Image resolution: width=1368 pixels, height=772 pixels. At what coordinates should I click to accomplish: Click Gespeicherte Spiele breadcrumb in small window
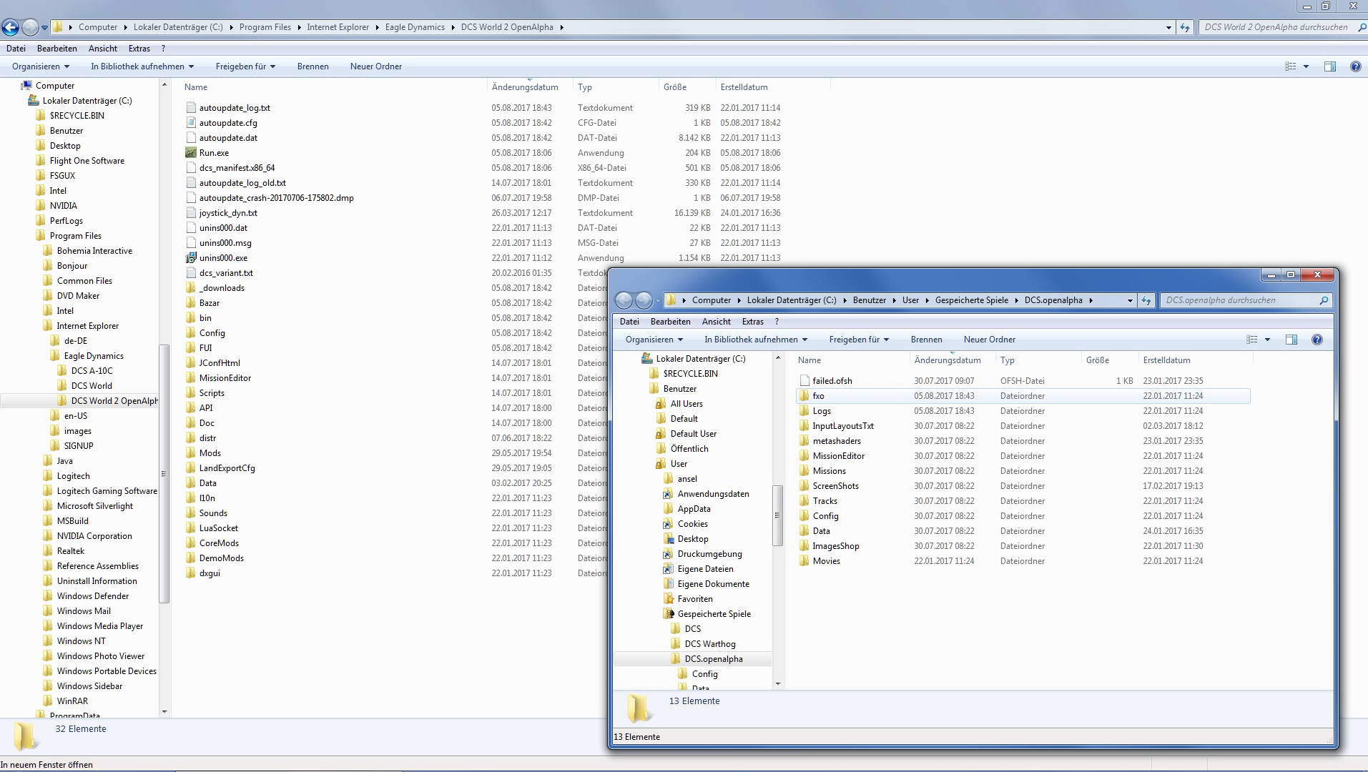(972, 300)
